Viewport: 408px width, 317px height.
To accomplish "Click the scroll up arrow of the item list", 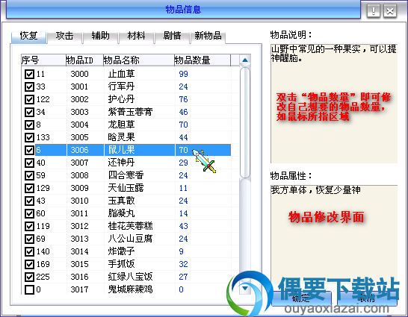I will (245, 60).
